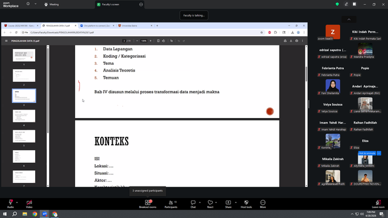This screenshot has height=218, width=388.
Task: Click the Ask to unmute button
Action: [367, 153]
